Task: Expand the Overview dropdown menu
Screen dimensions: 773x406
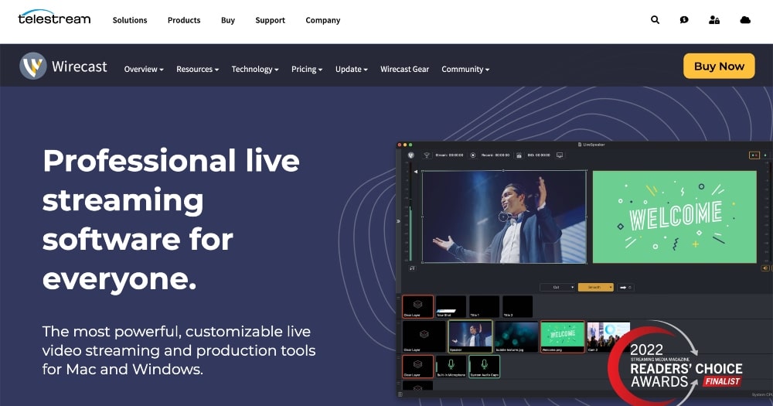Action: 144,70
